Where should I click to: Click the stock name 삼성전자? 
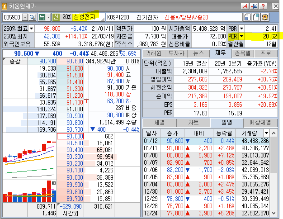[x=85, y=17]
